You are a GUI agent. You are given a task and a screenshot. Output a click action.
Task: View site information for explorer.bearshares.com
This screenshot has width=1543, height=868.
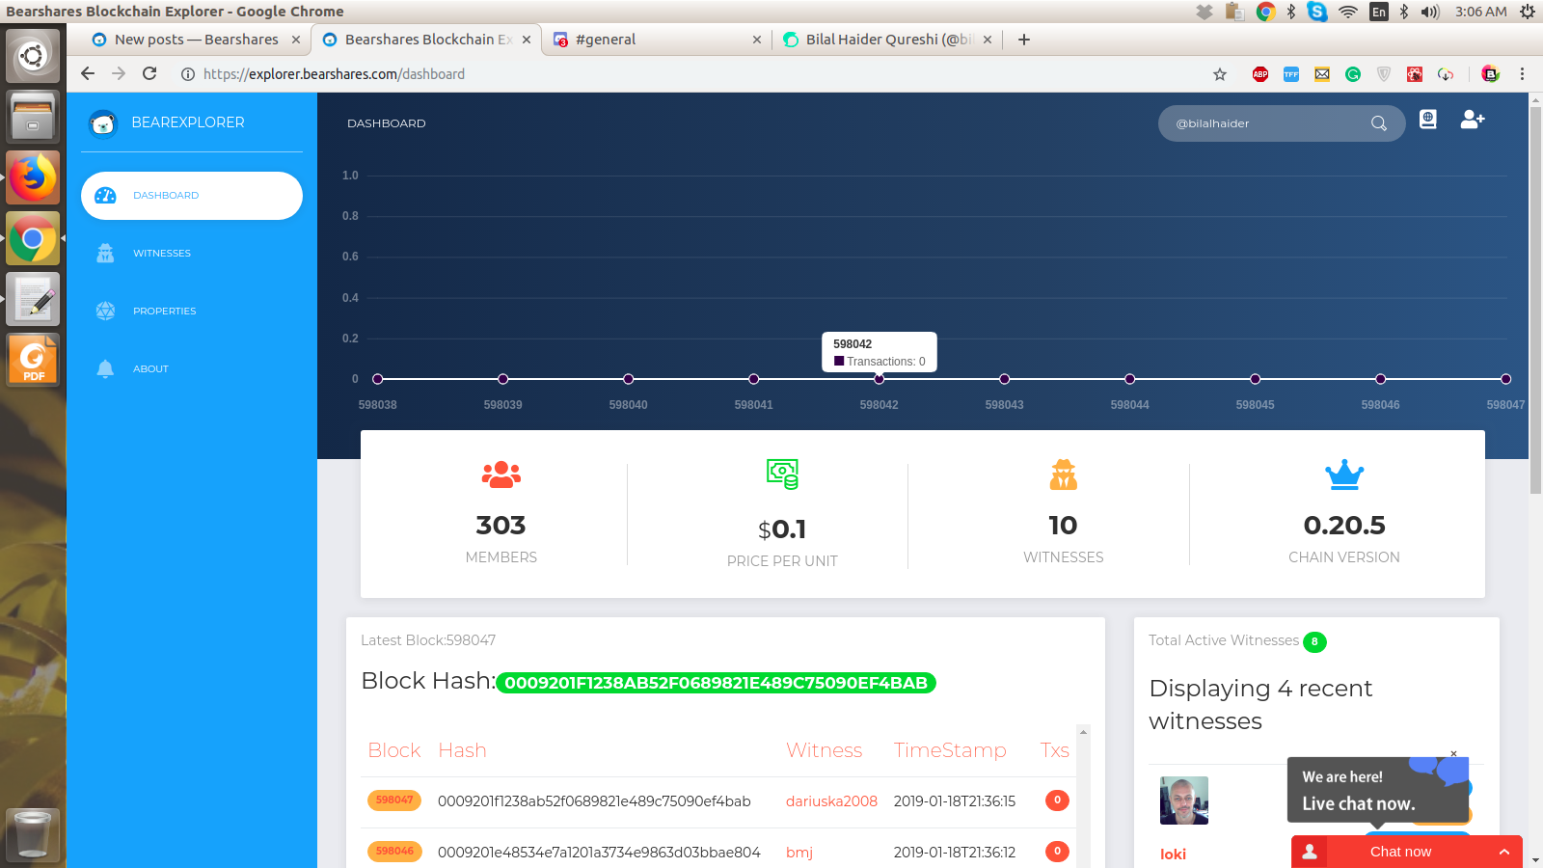point(188,74)
